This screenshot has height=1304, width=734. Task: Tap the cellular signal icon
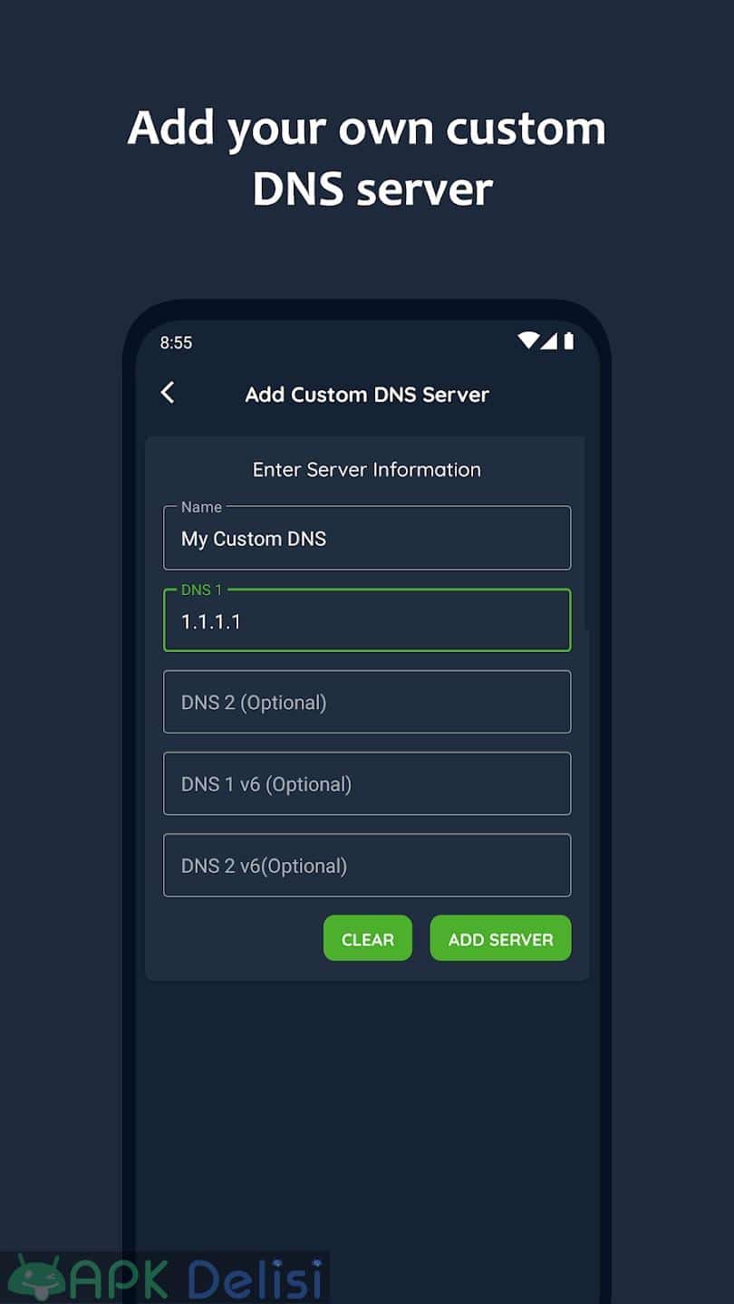point(549,340)
